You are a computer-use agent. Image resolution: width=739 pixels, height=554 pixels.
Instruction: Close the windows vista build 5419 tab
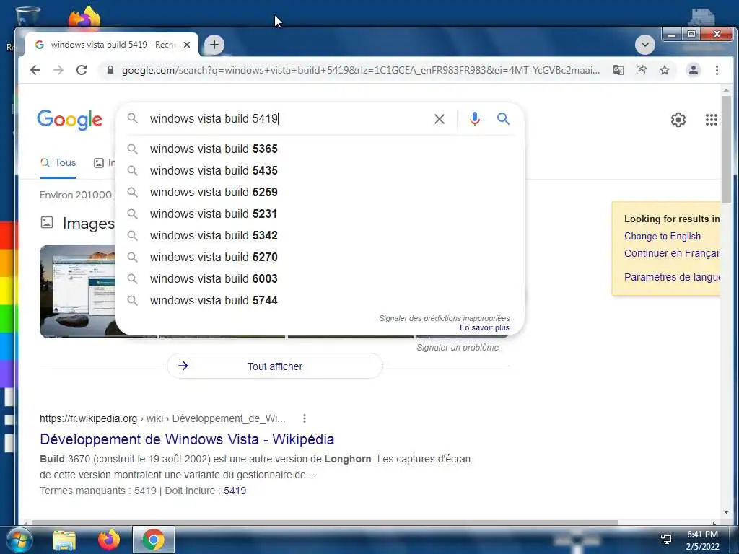(187, 45)
